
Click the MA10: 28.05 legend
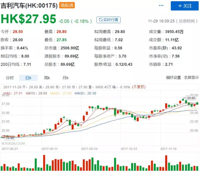[x=37, y=93]
